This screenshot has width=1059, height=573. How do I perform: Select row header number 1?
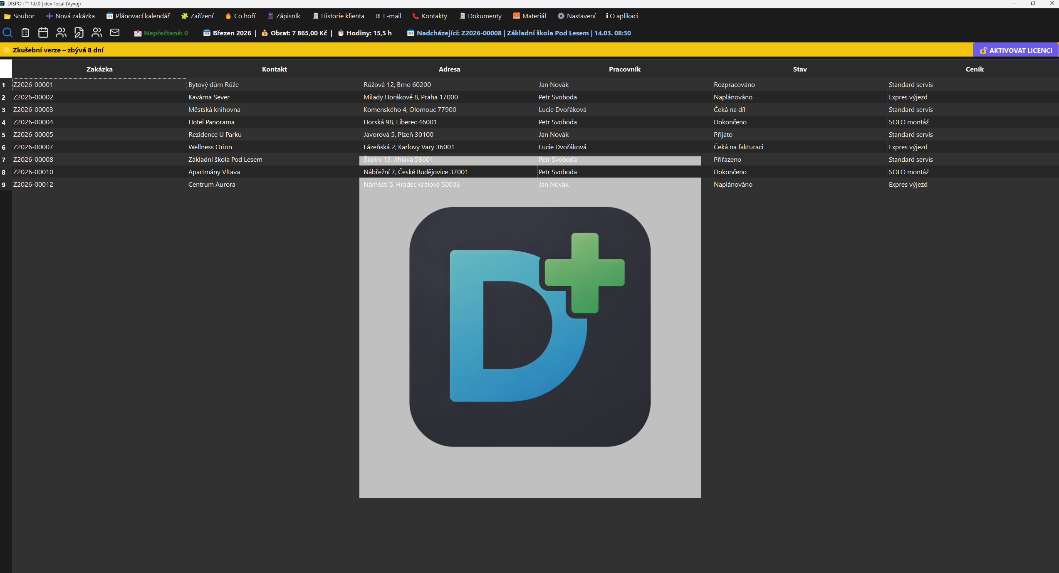6,85
